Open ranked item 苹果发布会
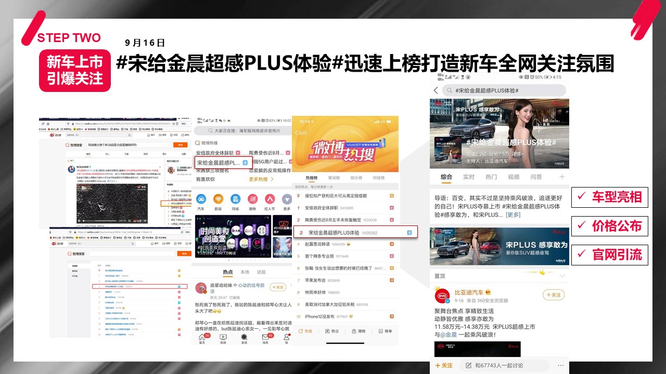 coord(345,280)
